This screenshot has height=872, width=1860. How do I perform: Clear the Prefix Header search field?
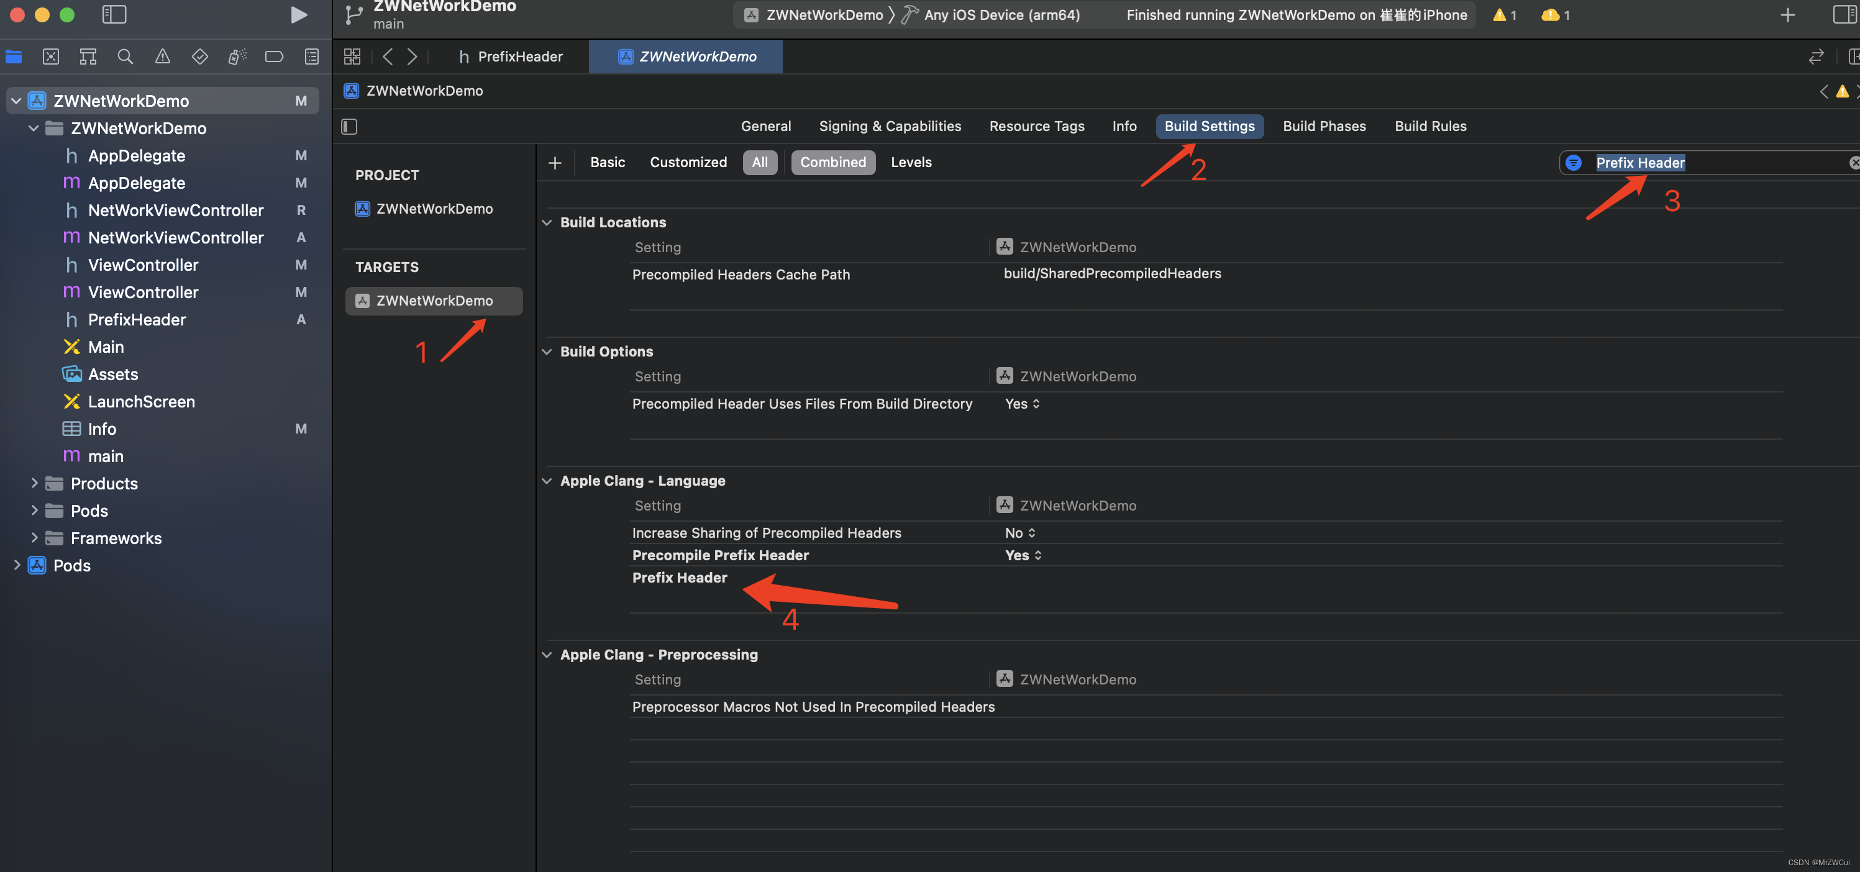[1853, 163]
